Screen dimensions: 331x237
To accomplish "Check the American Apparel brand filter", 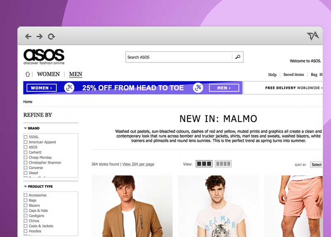I will point(26,142).
